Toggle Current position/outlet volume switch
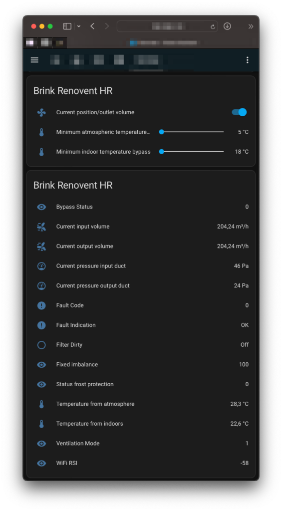The image size is (282, 511). coord(239,112)
